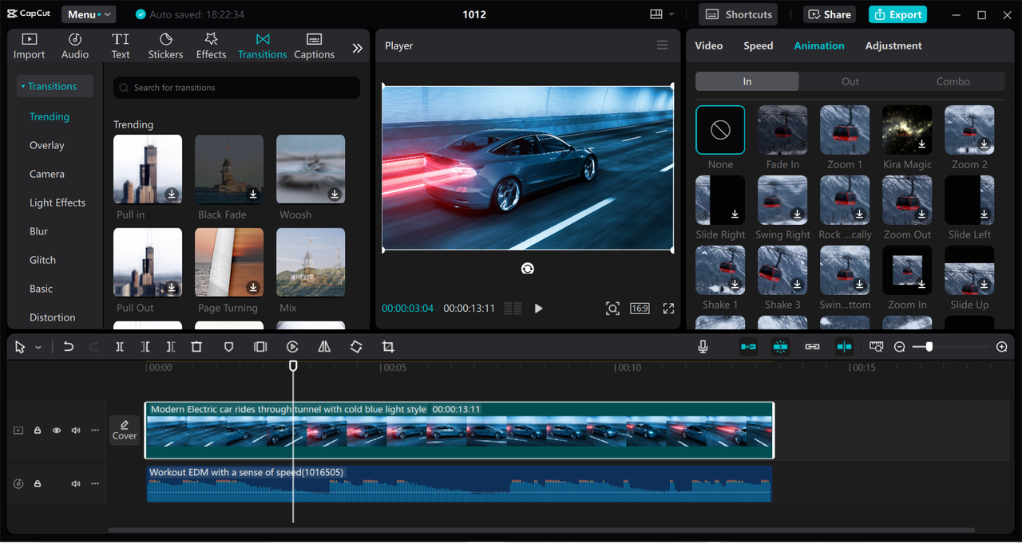
Task: Select the Glitch transitions category
Action: 42,260
